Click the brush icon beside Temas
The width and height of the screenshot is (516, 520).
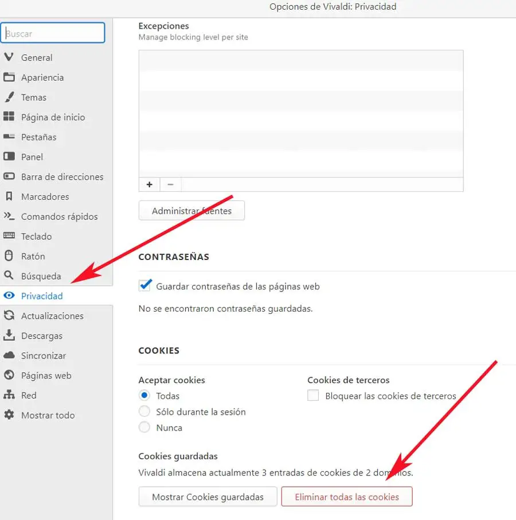click(9, 97)
